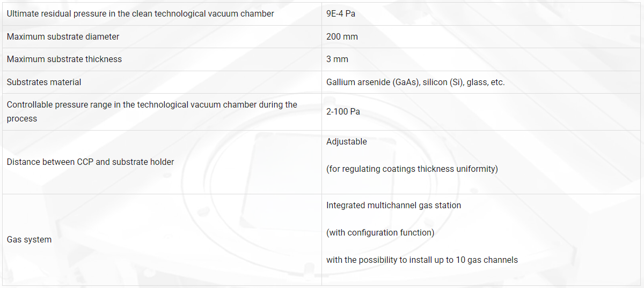Select the Gallium arsenide materials text
Viewport: 644px width, 288px height.
(415, 82)
